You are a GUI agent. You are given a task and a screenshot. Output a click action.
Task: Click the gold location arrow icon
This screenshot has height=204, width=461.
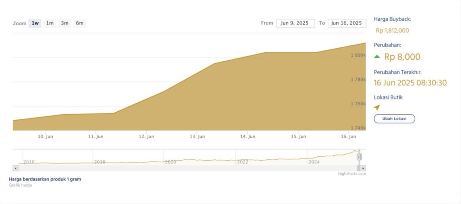[377, 108]
